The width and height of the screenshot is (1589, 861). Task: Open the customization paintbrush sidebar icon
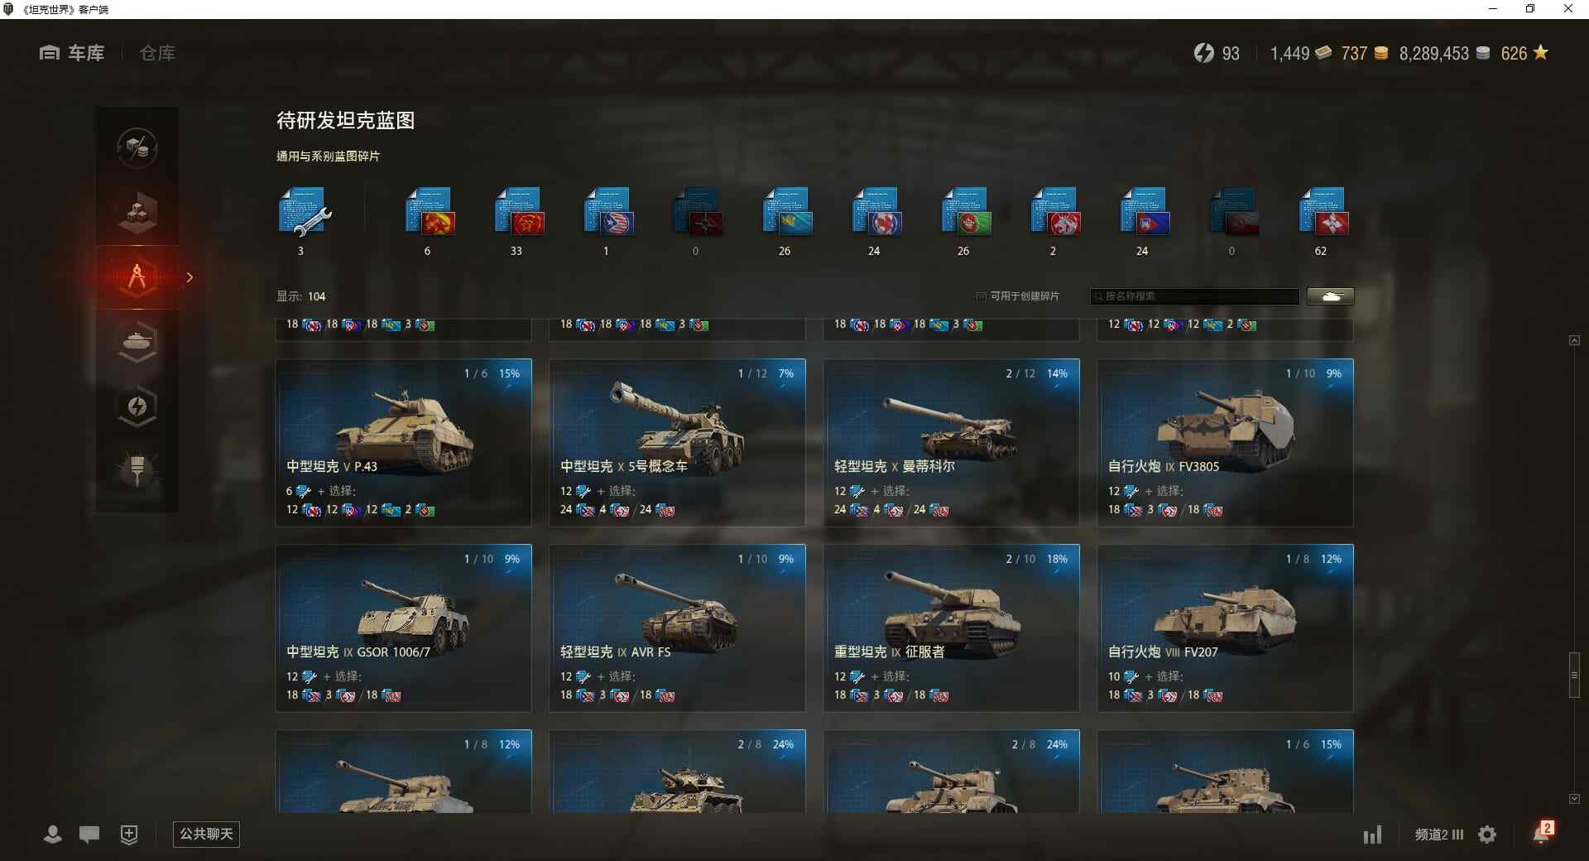pyautogui.click(x=137, y=470)
